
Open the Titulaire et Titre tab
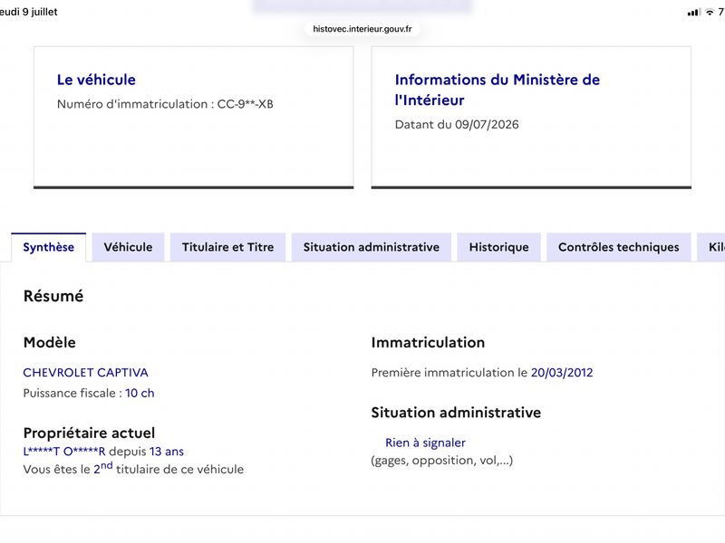(x=228, y=247)
